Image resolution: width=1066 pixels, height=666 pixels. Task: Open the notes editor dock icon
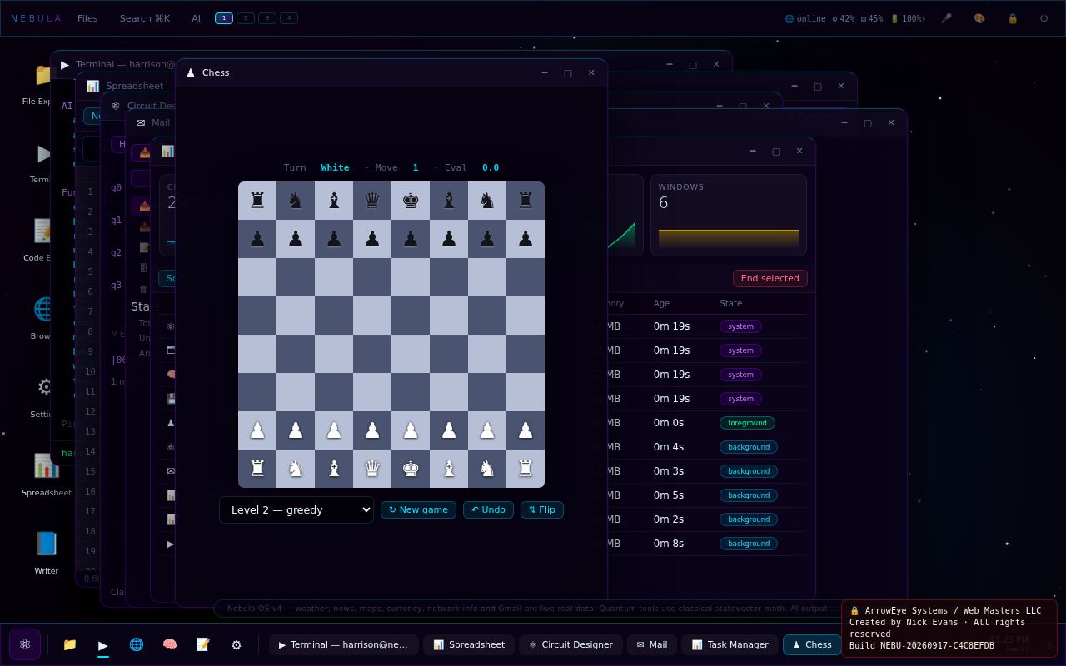pos(203,644)
